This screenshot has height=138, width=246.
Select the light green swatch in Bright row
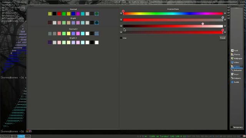pyautogui.click(x=64, y=23)
